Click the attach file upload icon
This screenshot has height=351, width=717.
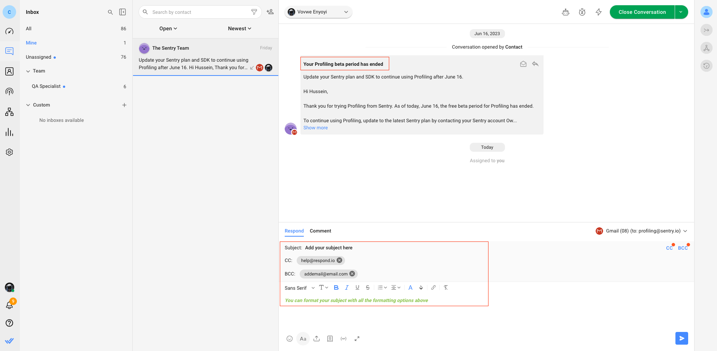coord(317,339)
